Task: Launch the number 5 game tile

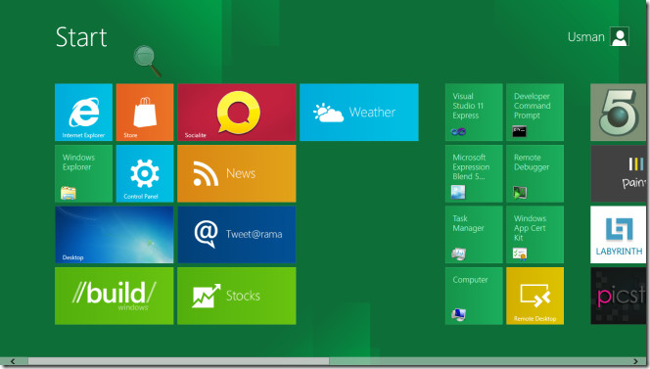Action: tap(619, 113)
